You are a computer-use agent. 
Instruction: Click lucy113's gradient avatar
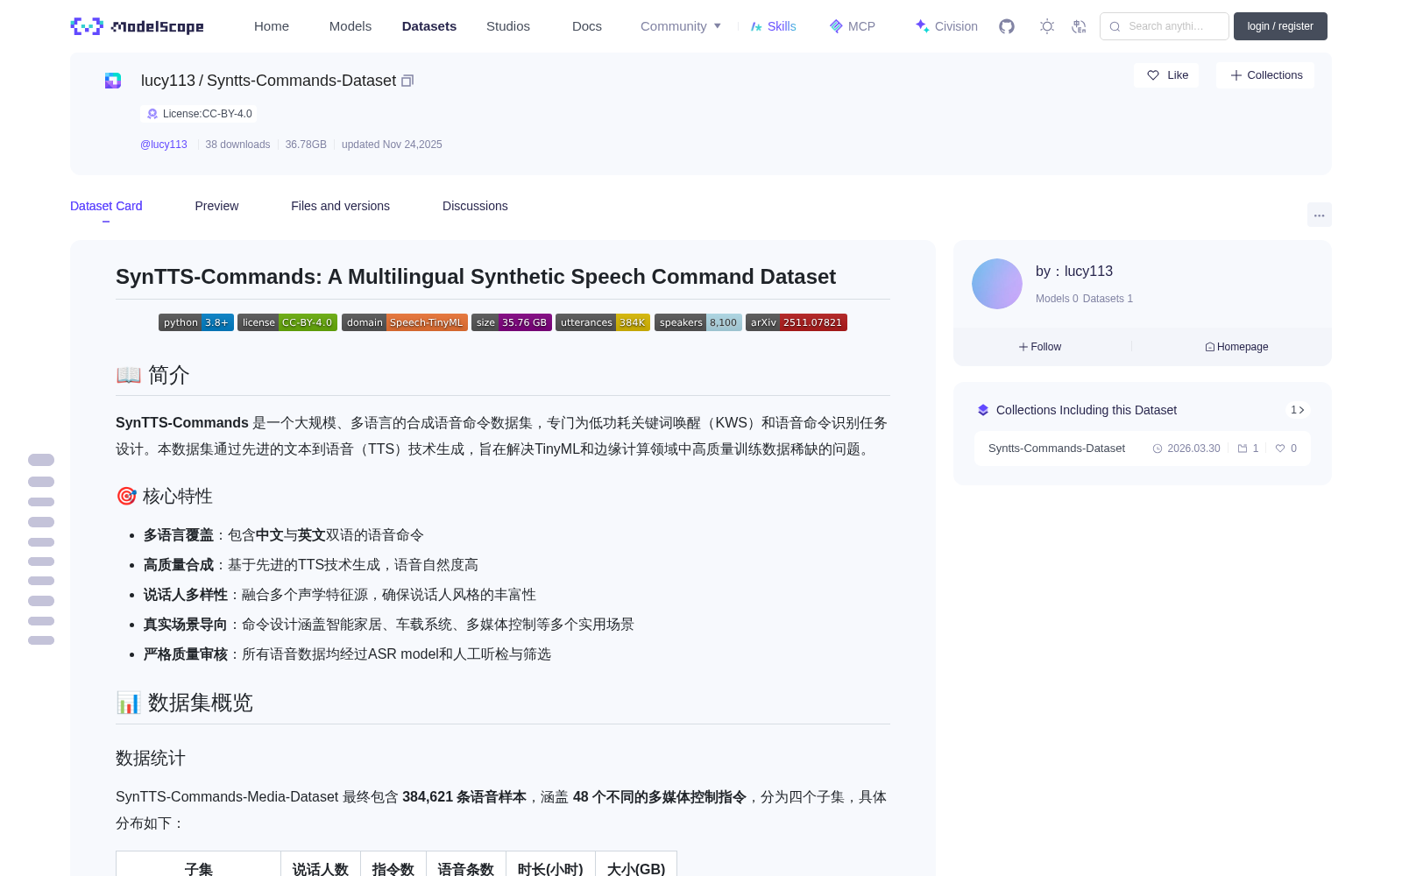coord(997,284)
